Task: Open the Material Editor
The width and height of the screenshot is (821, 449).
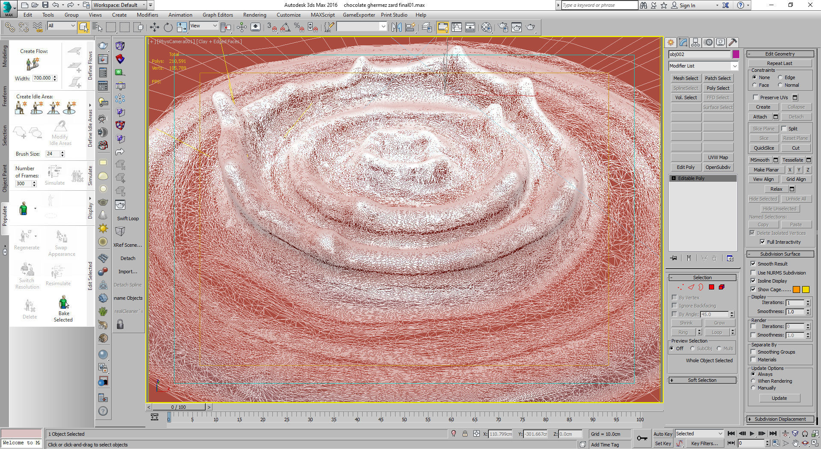Action: 487,27
